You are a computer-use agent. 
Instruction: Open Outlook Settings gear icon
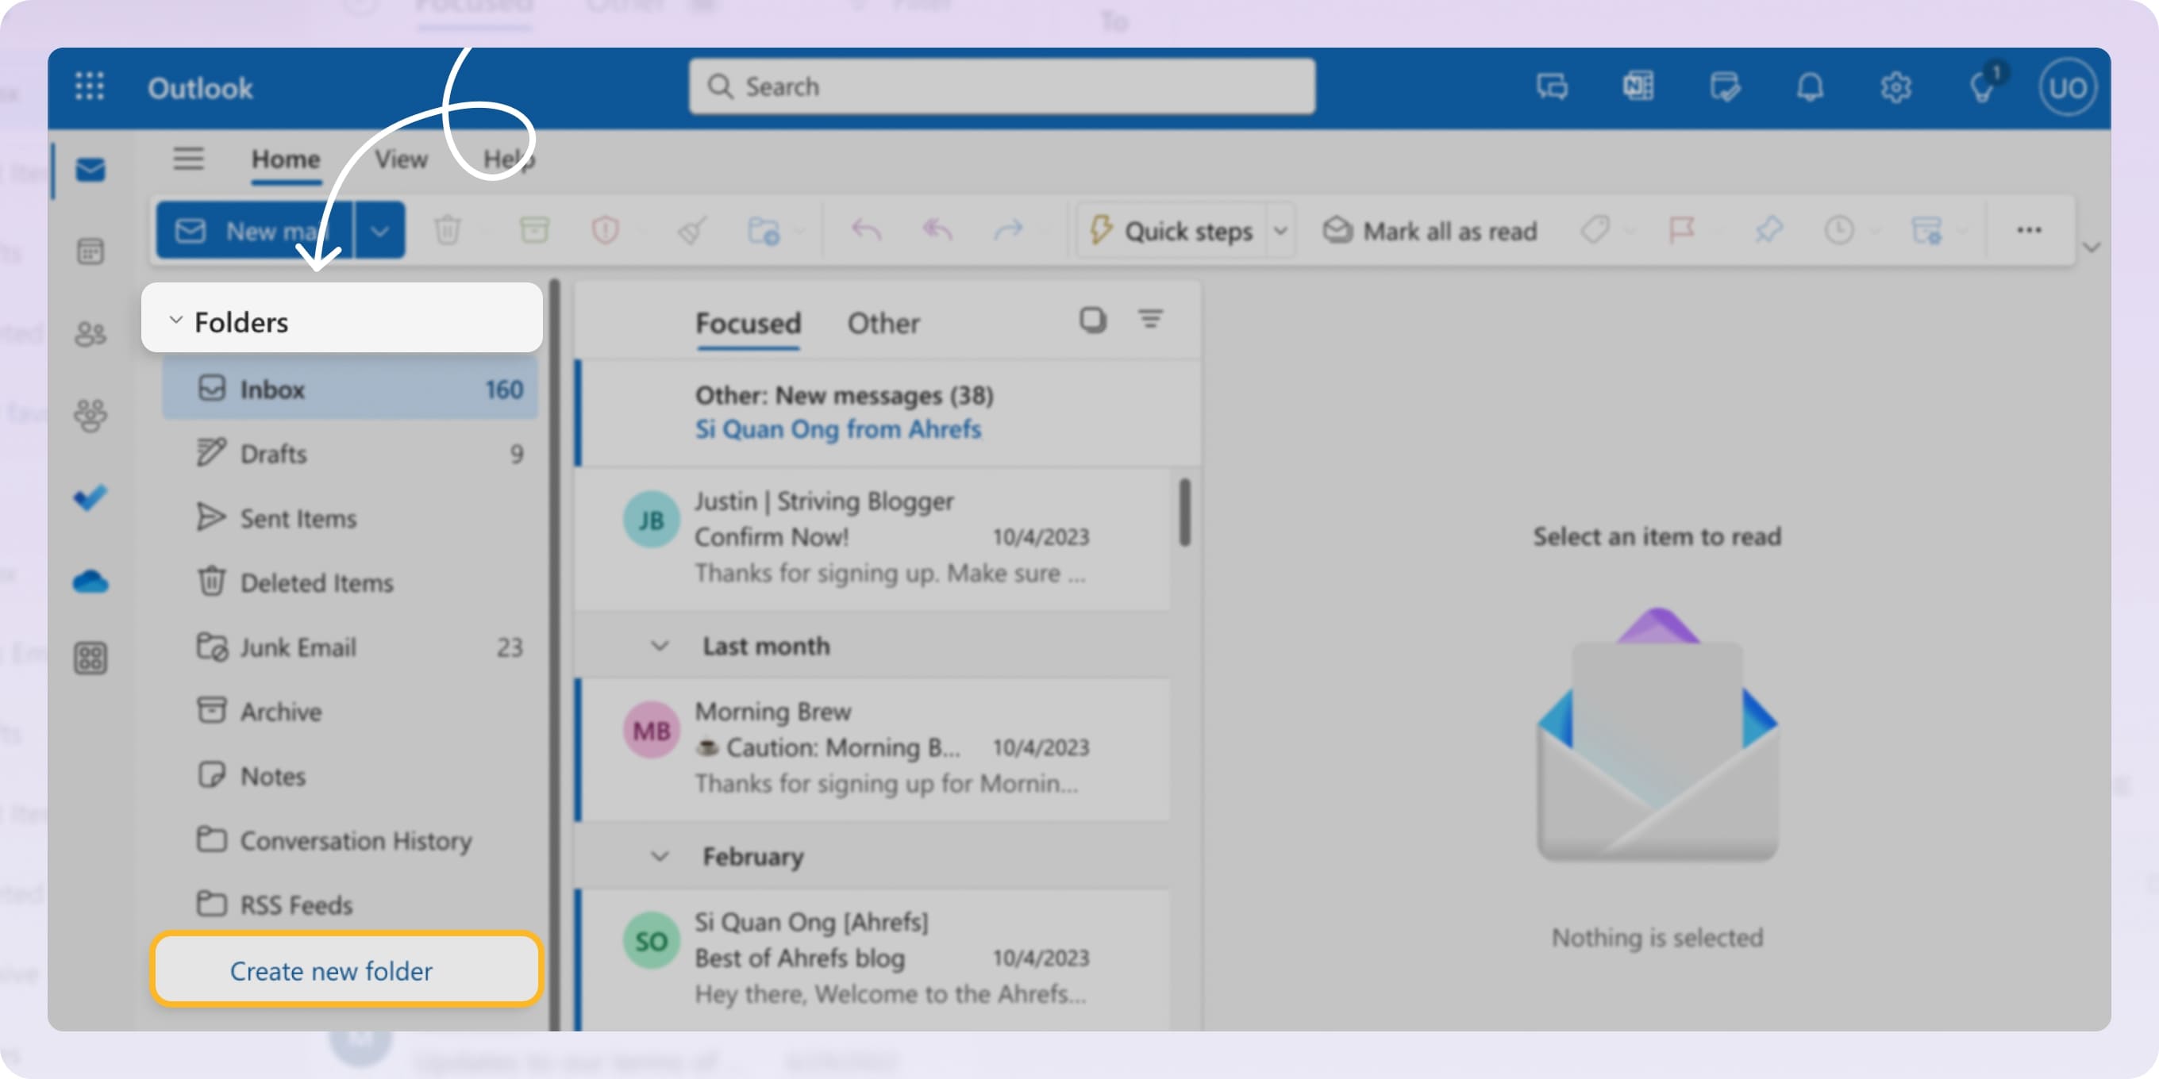pyautogui.click(x=1895, y=86)
